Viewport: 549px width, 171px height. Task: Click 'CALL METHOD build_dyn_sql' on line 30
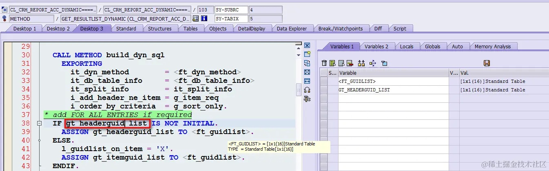[x=108, y=55]
